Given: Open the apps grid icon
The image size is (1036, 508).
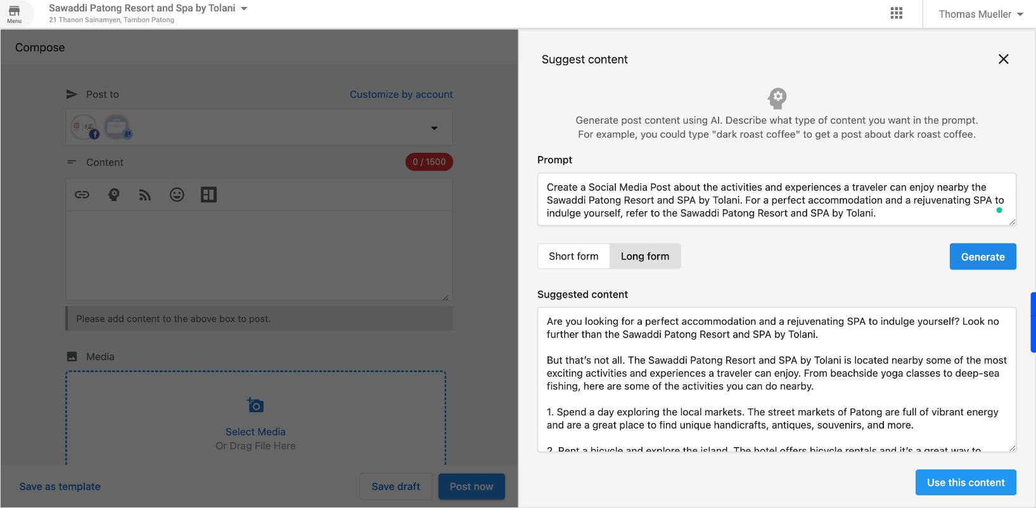Looking at the screenshot, I should click(x=896, y=13).
